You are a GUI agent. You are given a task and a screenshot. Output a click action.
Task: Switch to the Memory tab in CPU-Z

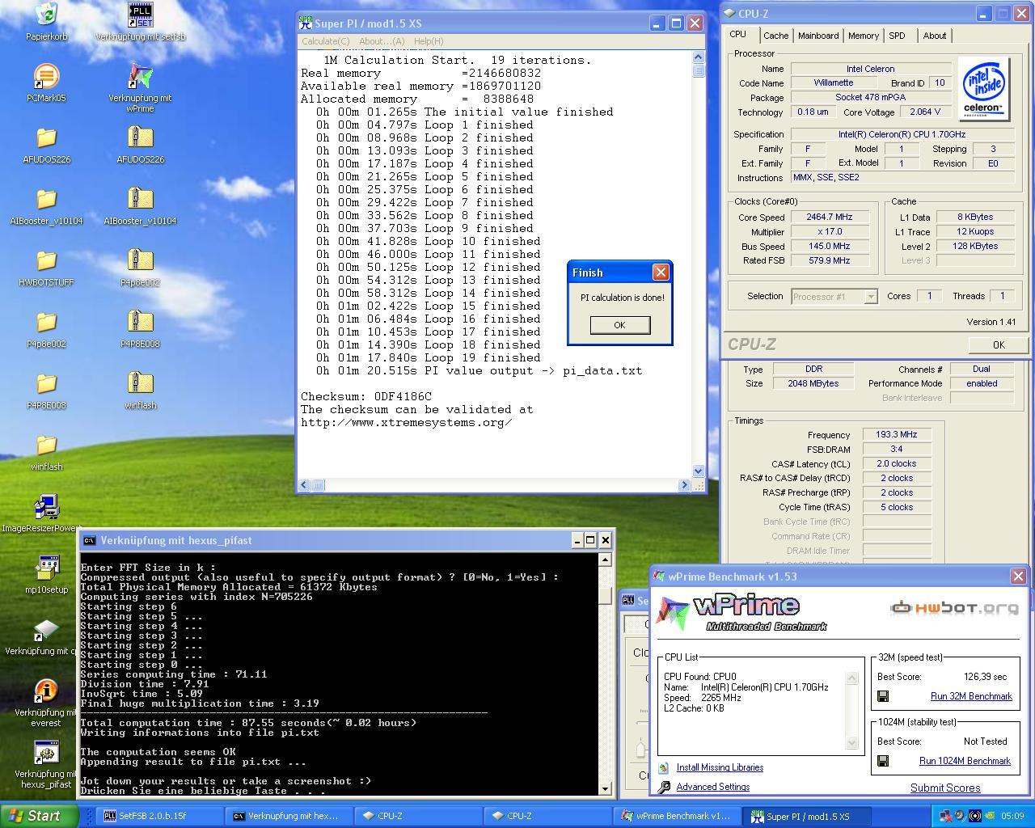[x=863, y=36]
